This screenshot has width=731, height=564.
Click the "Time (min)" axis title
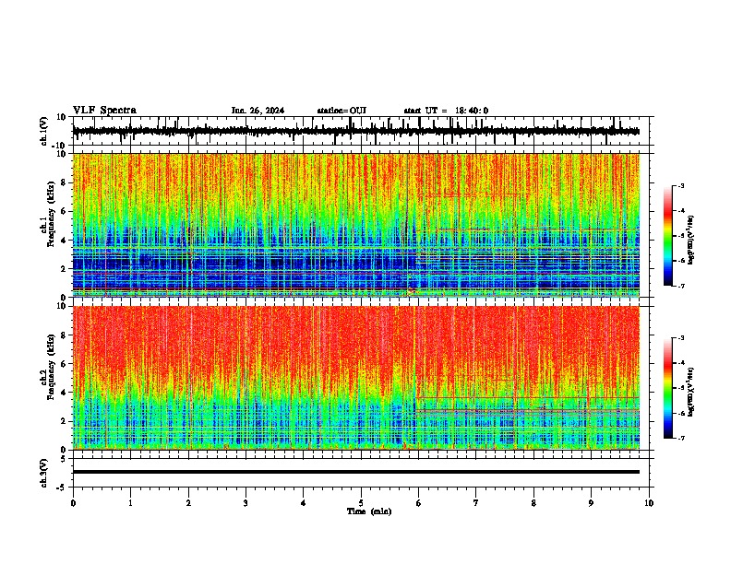point(369,511)
